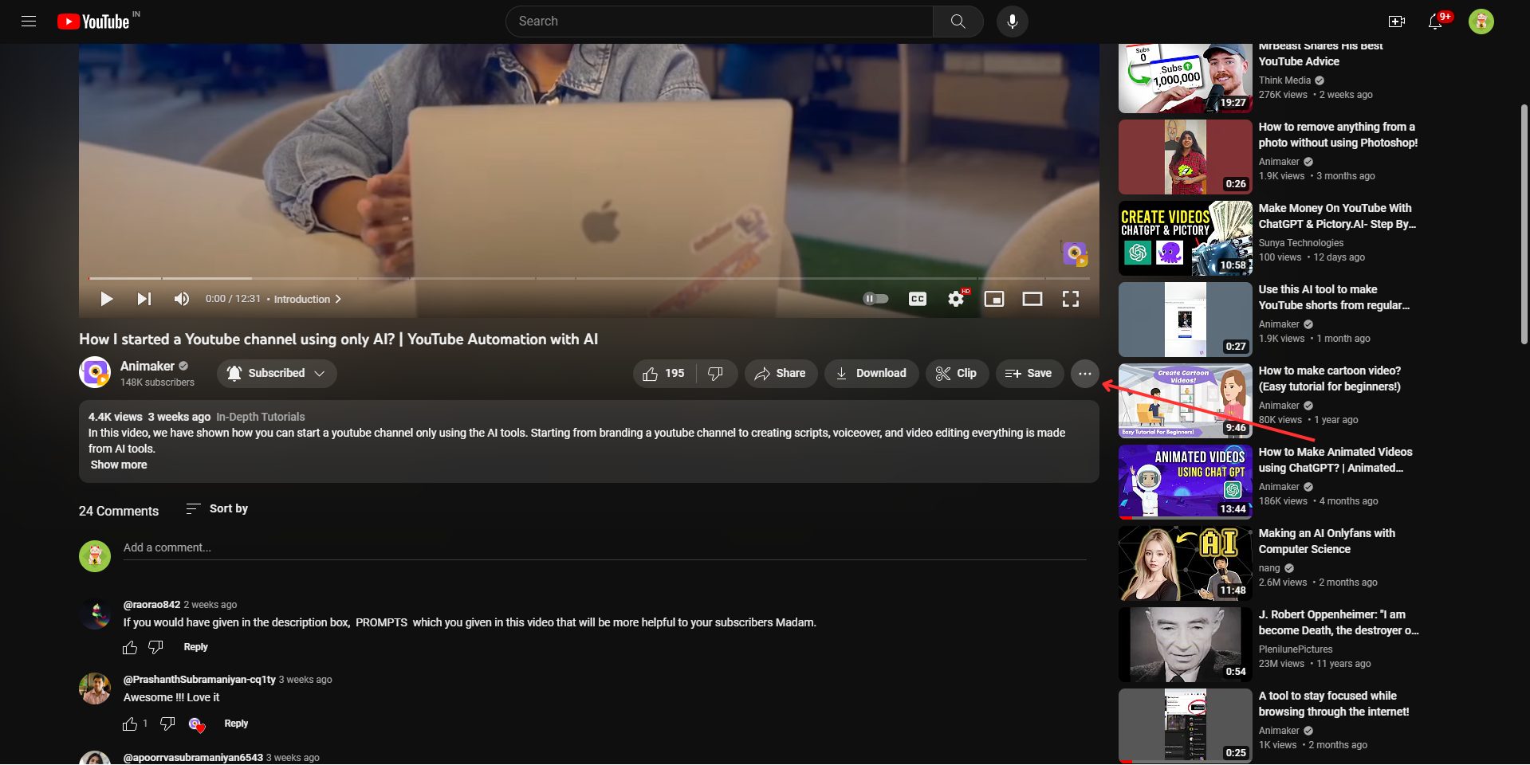Viewport: 1530px width, 765px height.
Task: Dislike the video
Action: (716, 373)
